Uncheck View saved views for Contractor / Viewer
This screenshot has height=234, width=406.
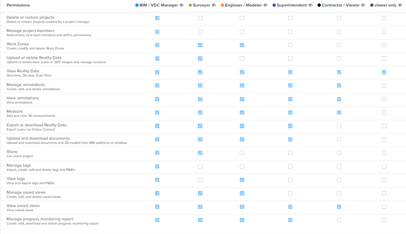click(339, 207)
